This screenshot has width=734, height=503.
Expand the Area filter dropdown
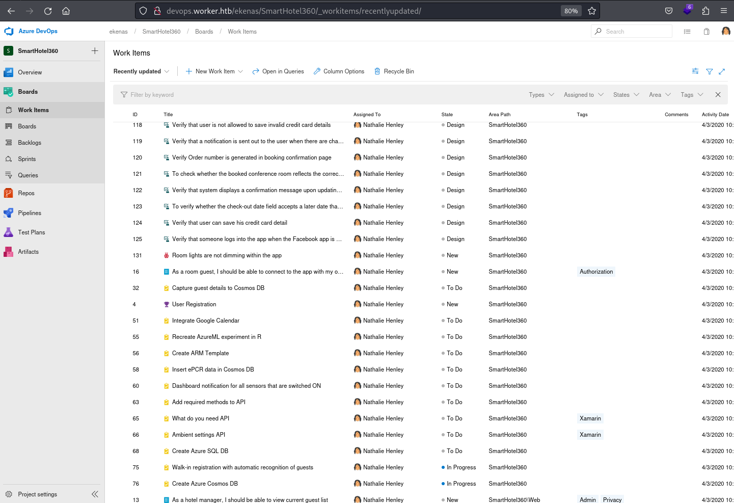(x=660, y=95)
